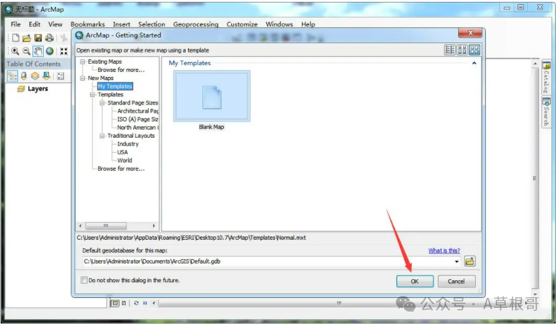Select Browse for more under New Maps
Screen dimensions: 557x326
point(121,169)
